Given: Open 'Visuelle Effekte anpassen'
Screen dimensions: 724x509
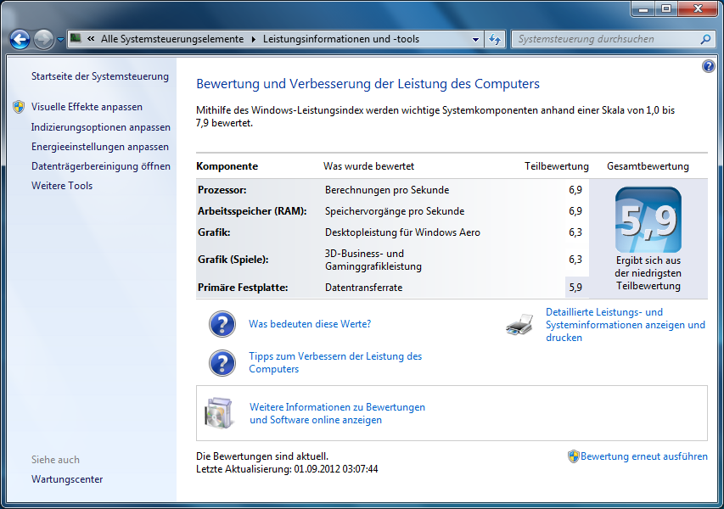Looking at the screenshot, I should 87,107.
